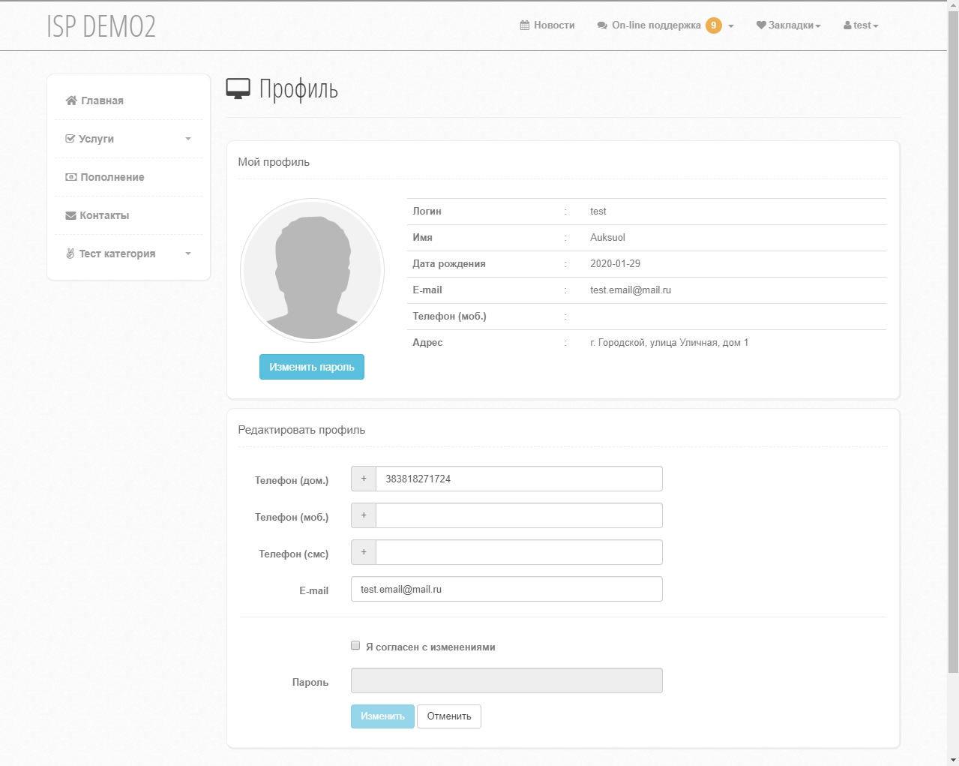Click the checkmark icon beside Услуги
This screenshot has width=959, height=766.
tap(70, 139)
